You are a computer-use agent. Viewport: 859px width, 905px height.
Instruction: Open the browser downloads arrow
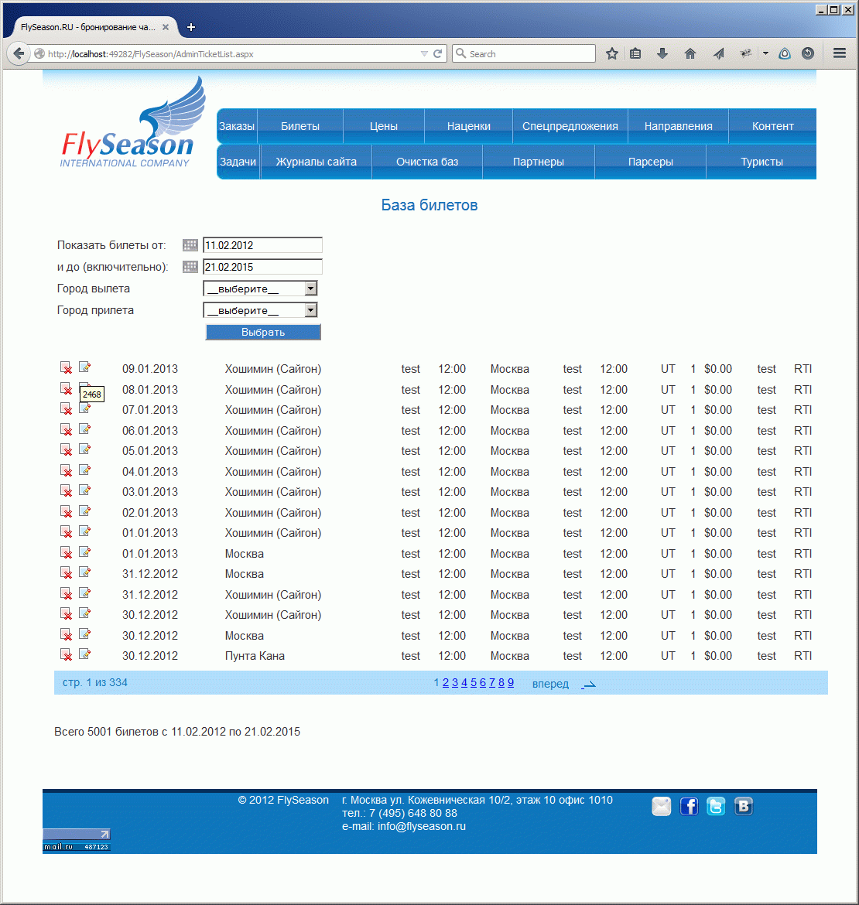pyautogui.click(x=662, y=53)
